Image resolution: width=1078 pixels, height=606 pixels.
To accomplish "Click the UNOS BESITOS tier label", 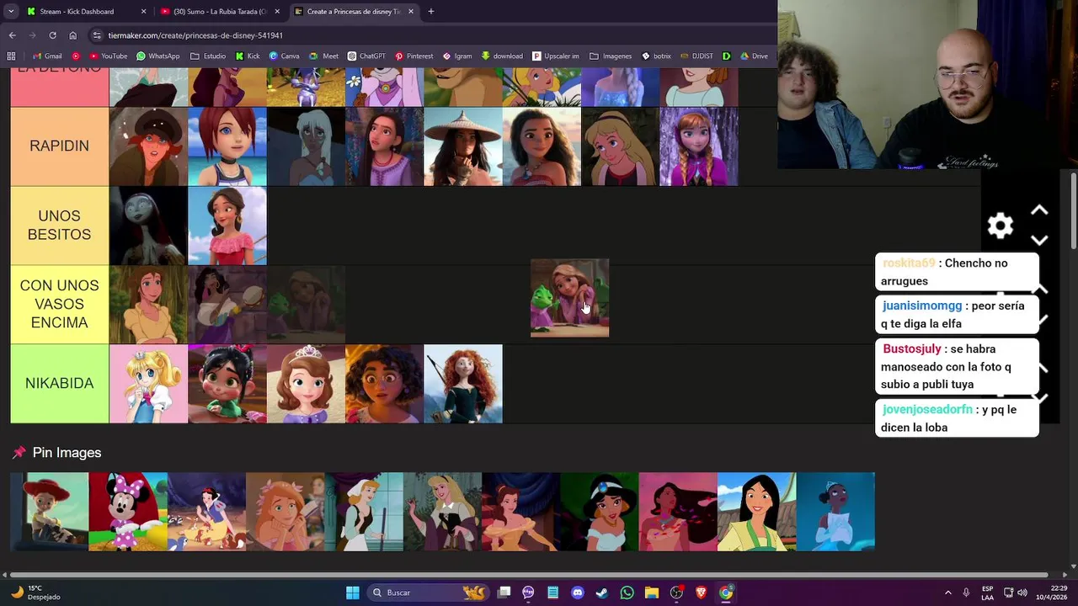I will [x=59, y=226].
